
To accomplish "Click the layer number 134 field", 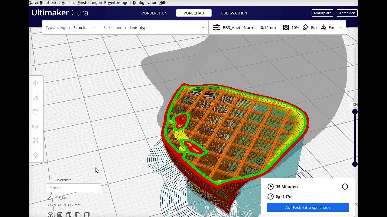I will pos(354,105).
